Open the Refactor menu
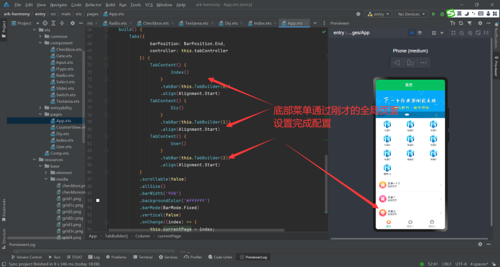Image resolution: width=500 pixels, height=267 pixels. click(93, 4)
